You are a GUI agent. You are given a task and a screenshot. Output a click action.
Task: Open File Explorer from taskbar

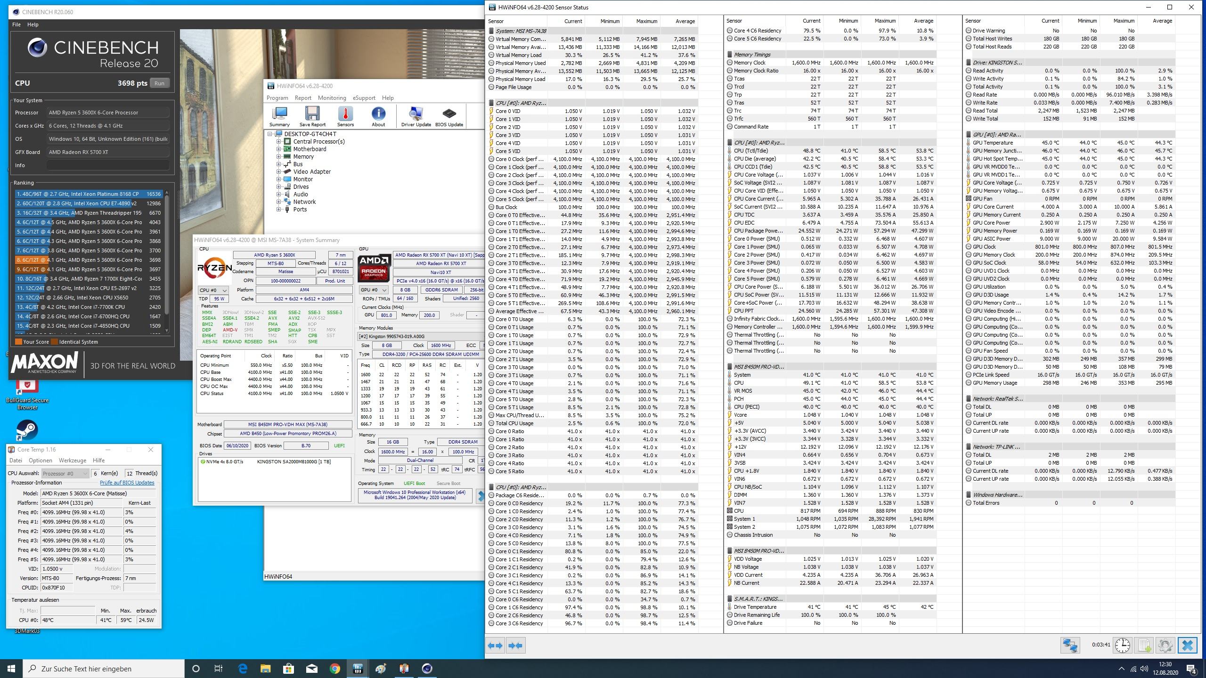pos(266,669)
